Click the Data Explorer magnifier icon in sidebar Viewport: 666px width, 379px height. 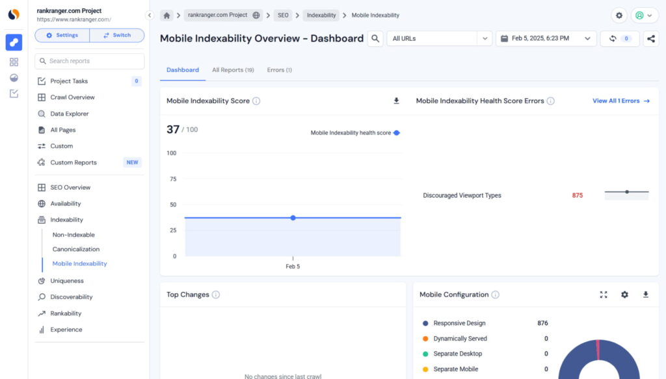pyautogui.click(x=40, y=114)
